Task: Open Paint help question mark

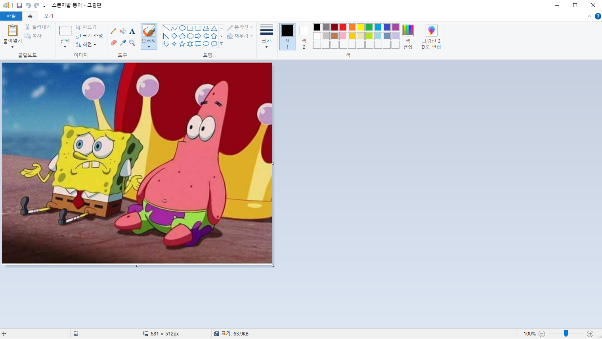Action: coord(598,16)
